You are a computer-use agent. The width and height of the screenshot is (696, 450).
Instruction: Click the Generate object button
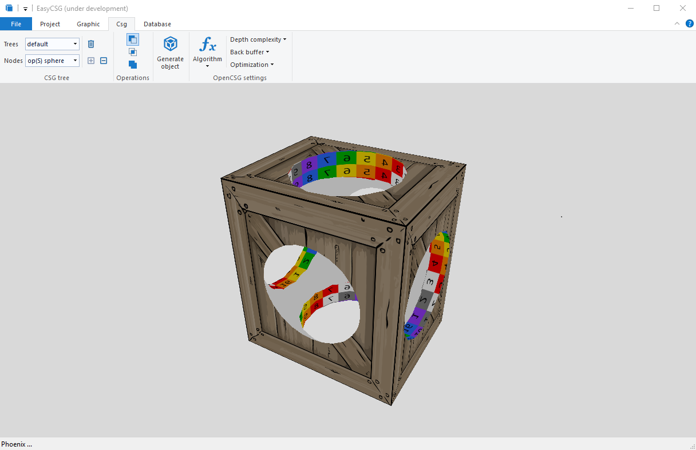point(171,53)
